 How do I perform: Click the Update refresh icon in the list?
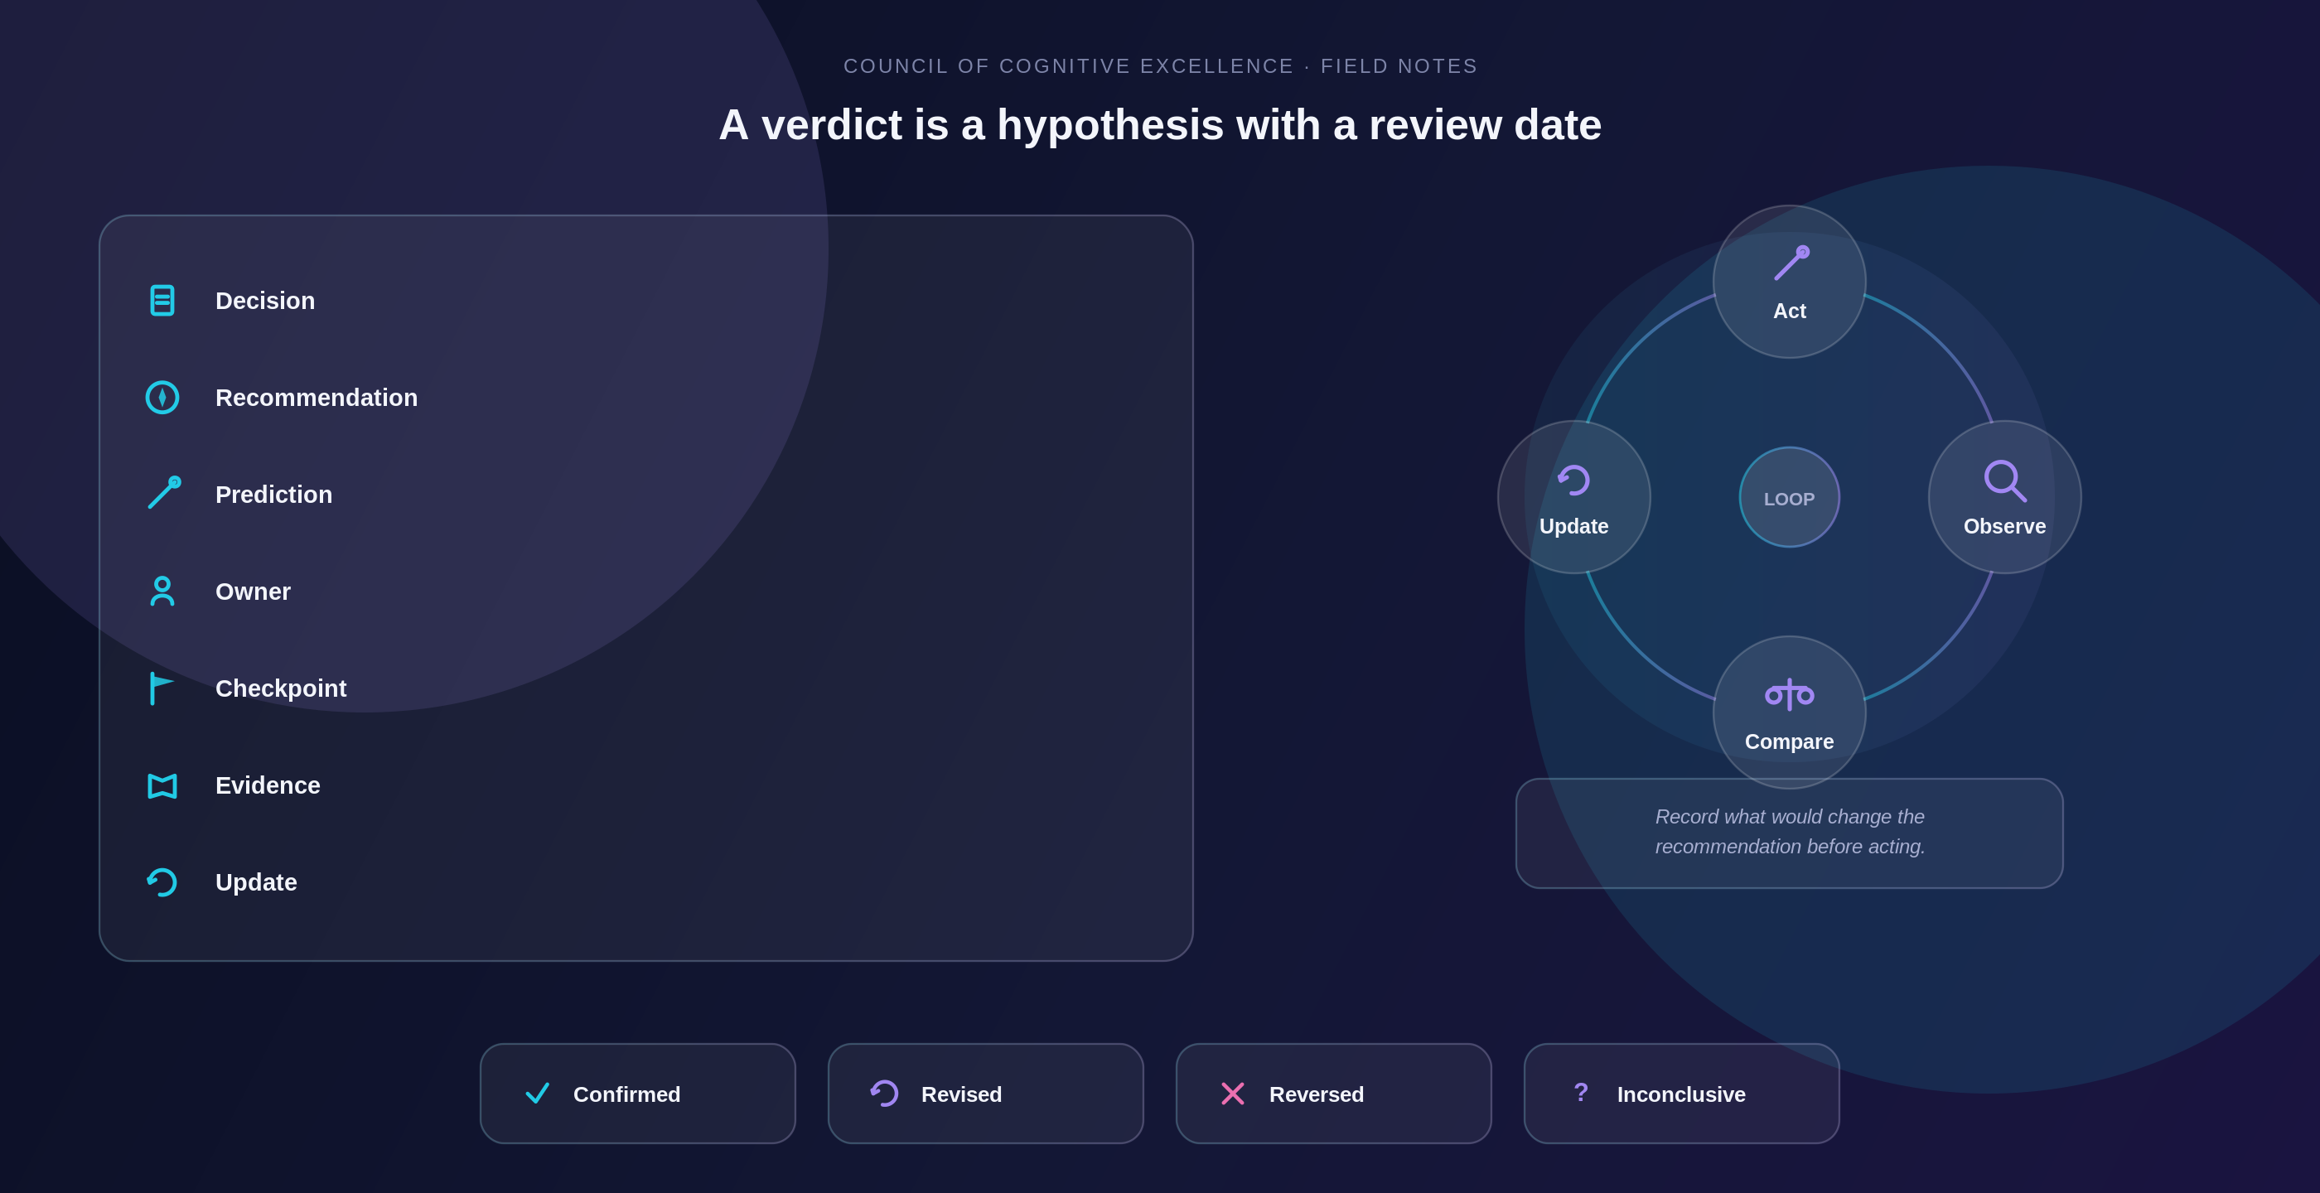click(162, 882)
